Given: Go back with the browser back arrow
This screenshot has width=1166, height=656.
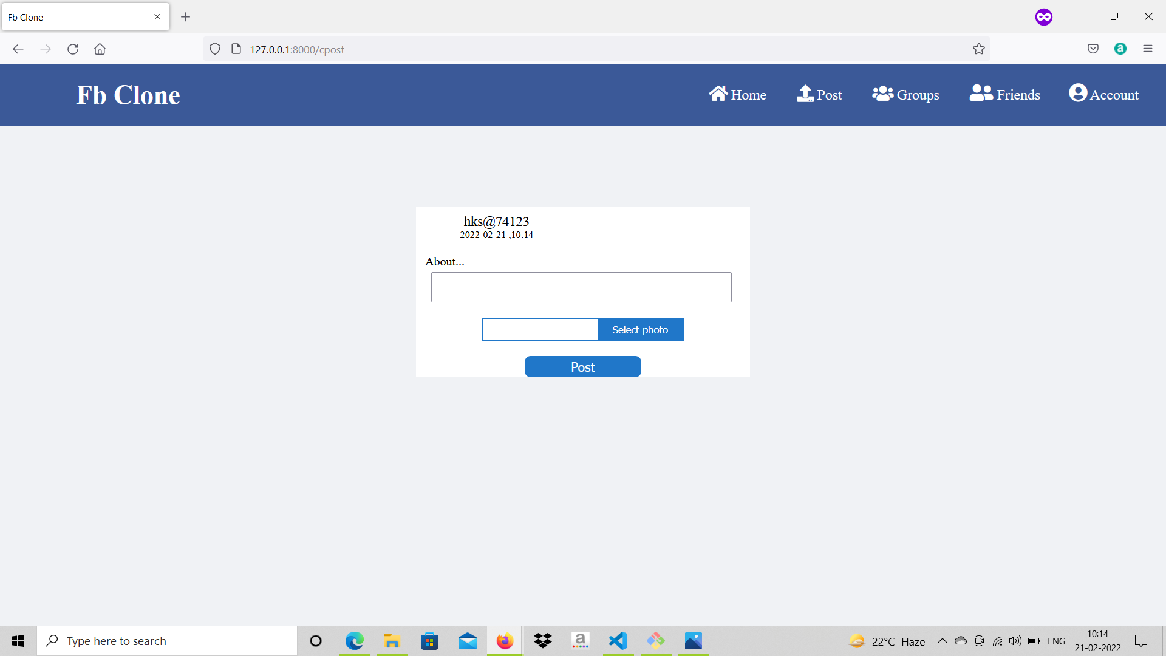Looking at the screenshot, I should pos(18,49).
